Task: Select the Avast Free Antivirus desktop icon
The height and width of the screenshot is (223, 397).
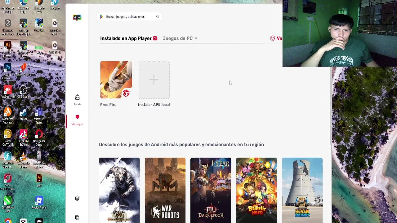Action: click(x=8, y=116)
